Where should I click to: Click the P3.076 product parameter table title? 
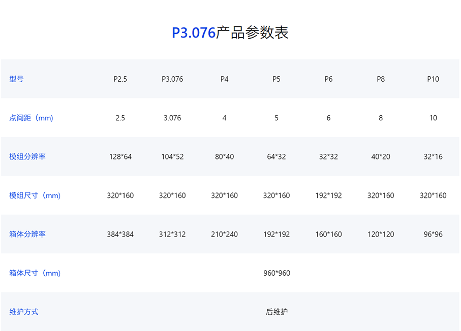230,32
